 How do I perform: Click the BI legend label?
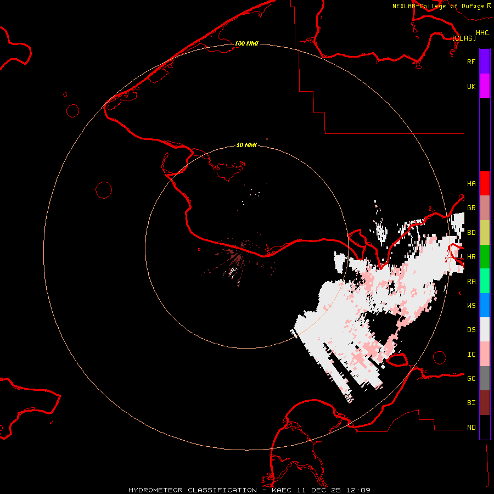tap(471, 403)
